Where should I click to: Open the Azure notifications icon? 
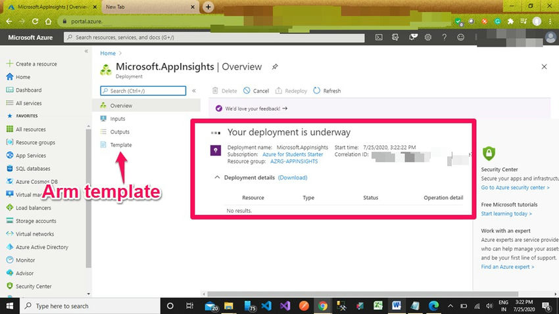tap(413, 37)
